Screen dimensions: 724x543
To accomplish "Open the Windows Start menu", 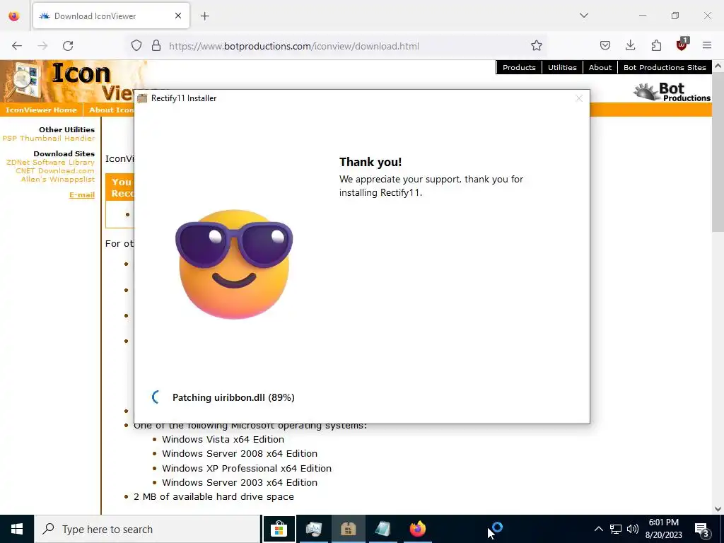I will tap(17, 529).
